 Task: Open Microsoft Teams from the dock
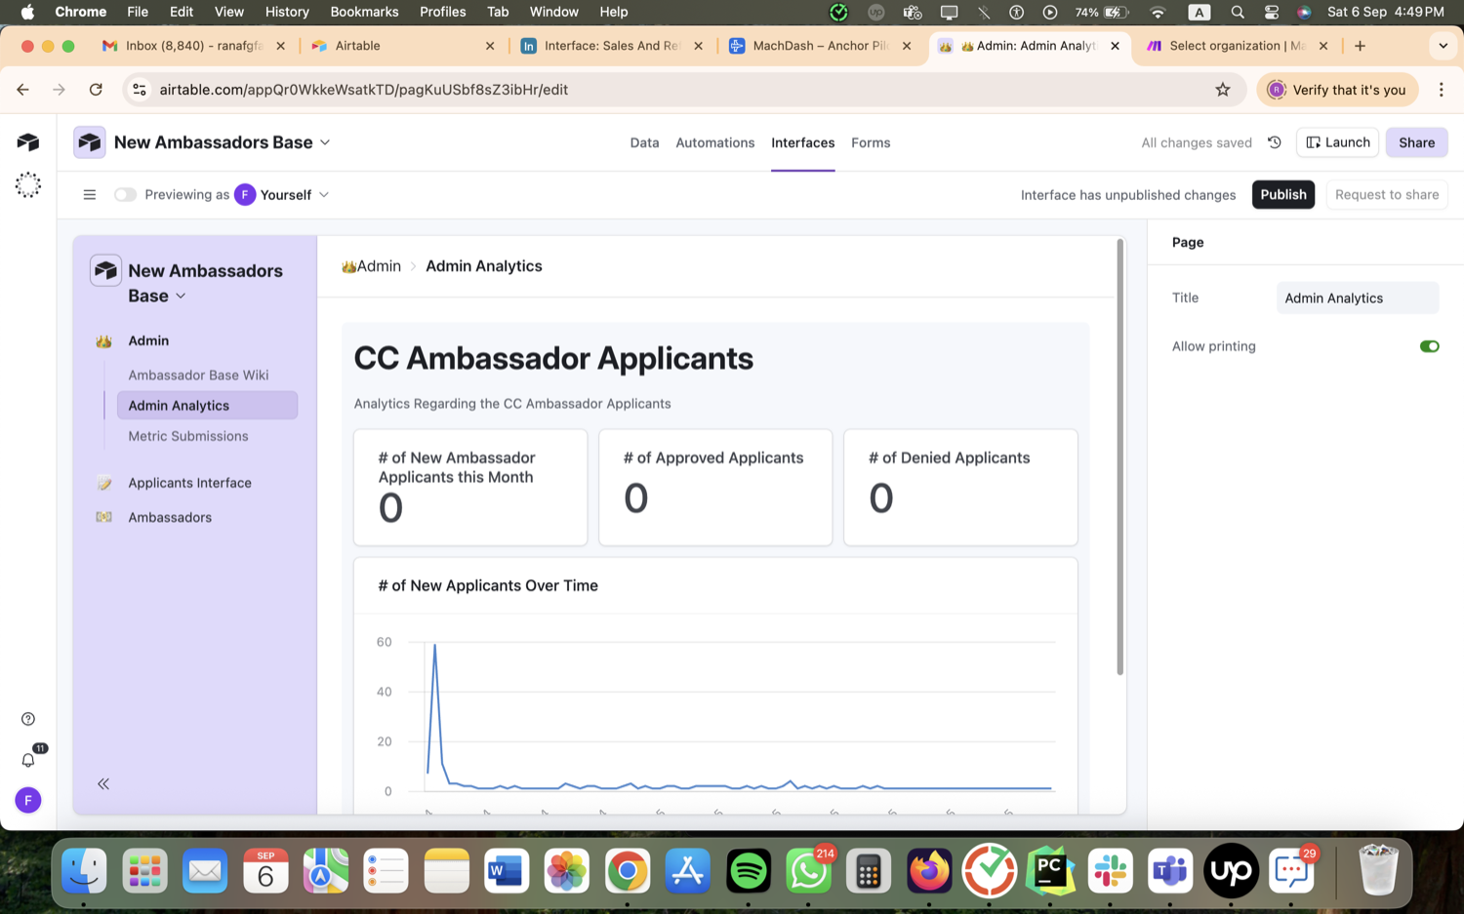point(1170,871)
